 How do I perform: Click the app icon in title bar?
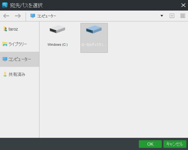(x=5, y=5)
